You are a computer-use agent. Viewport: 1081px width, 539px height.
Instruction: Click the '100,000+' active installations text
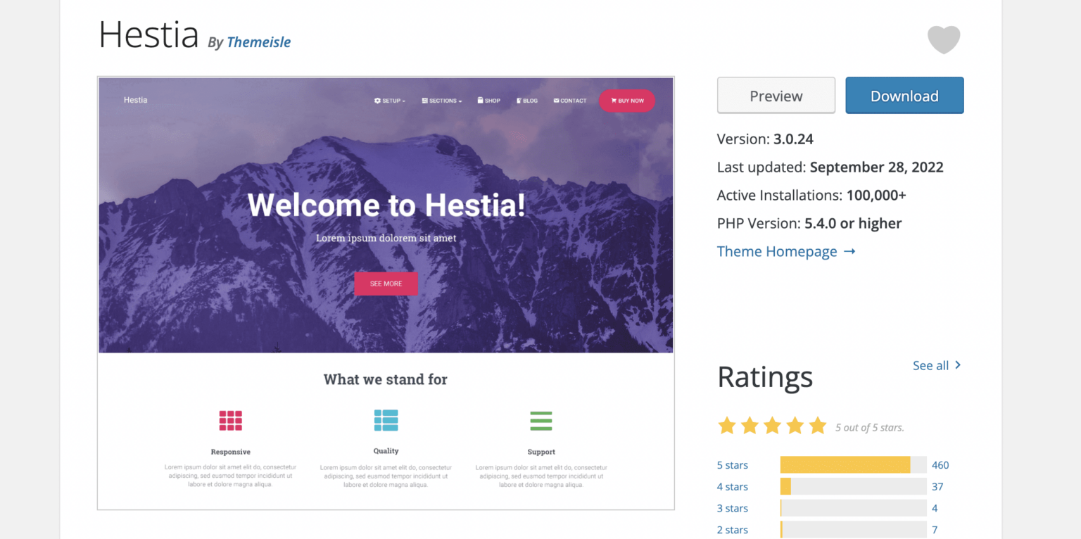click(x=876, y=196)
